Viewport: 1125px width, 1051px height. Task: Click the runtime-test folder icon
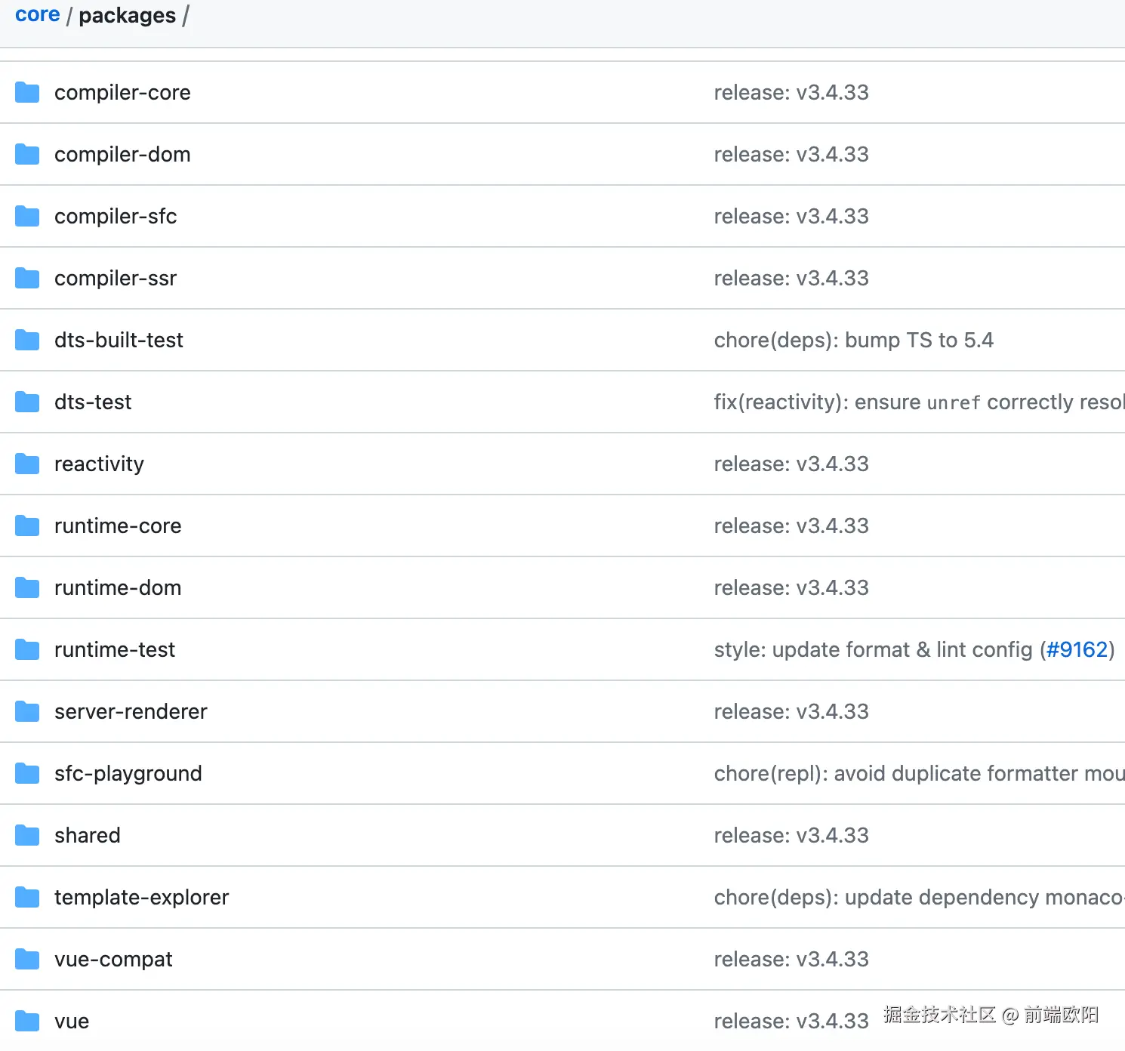(x=27, y=650)
